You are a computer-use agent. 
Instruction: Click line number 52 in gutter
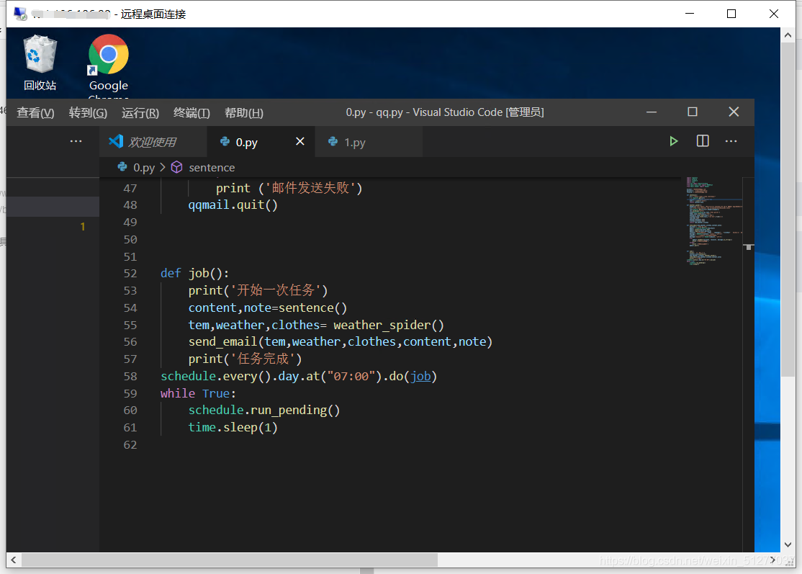click(130, 273)
